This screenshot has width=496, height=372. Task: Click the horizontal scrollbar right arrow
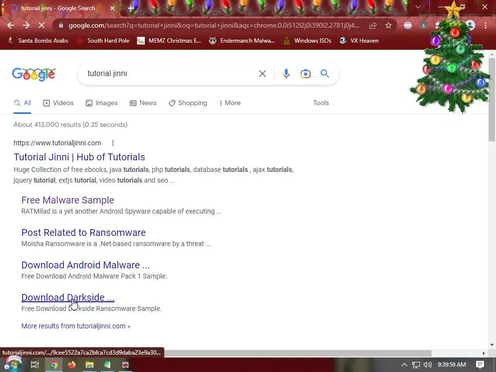click(483, 353)
